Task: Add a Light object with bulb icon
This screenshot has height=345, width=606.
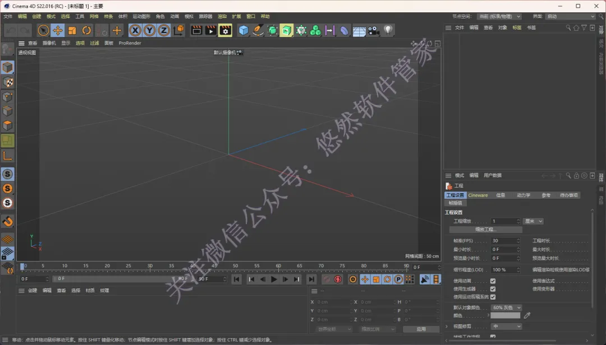Action: coord(388,30)
